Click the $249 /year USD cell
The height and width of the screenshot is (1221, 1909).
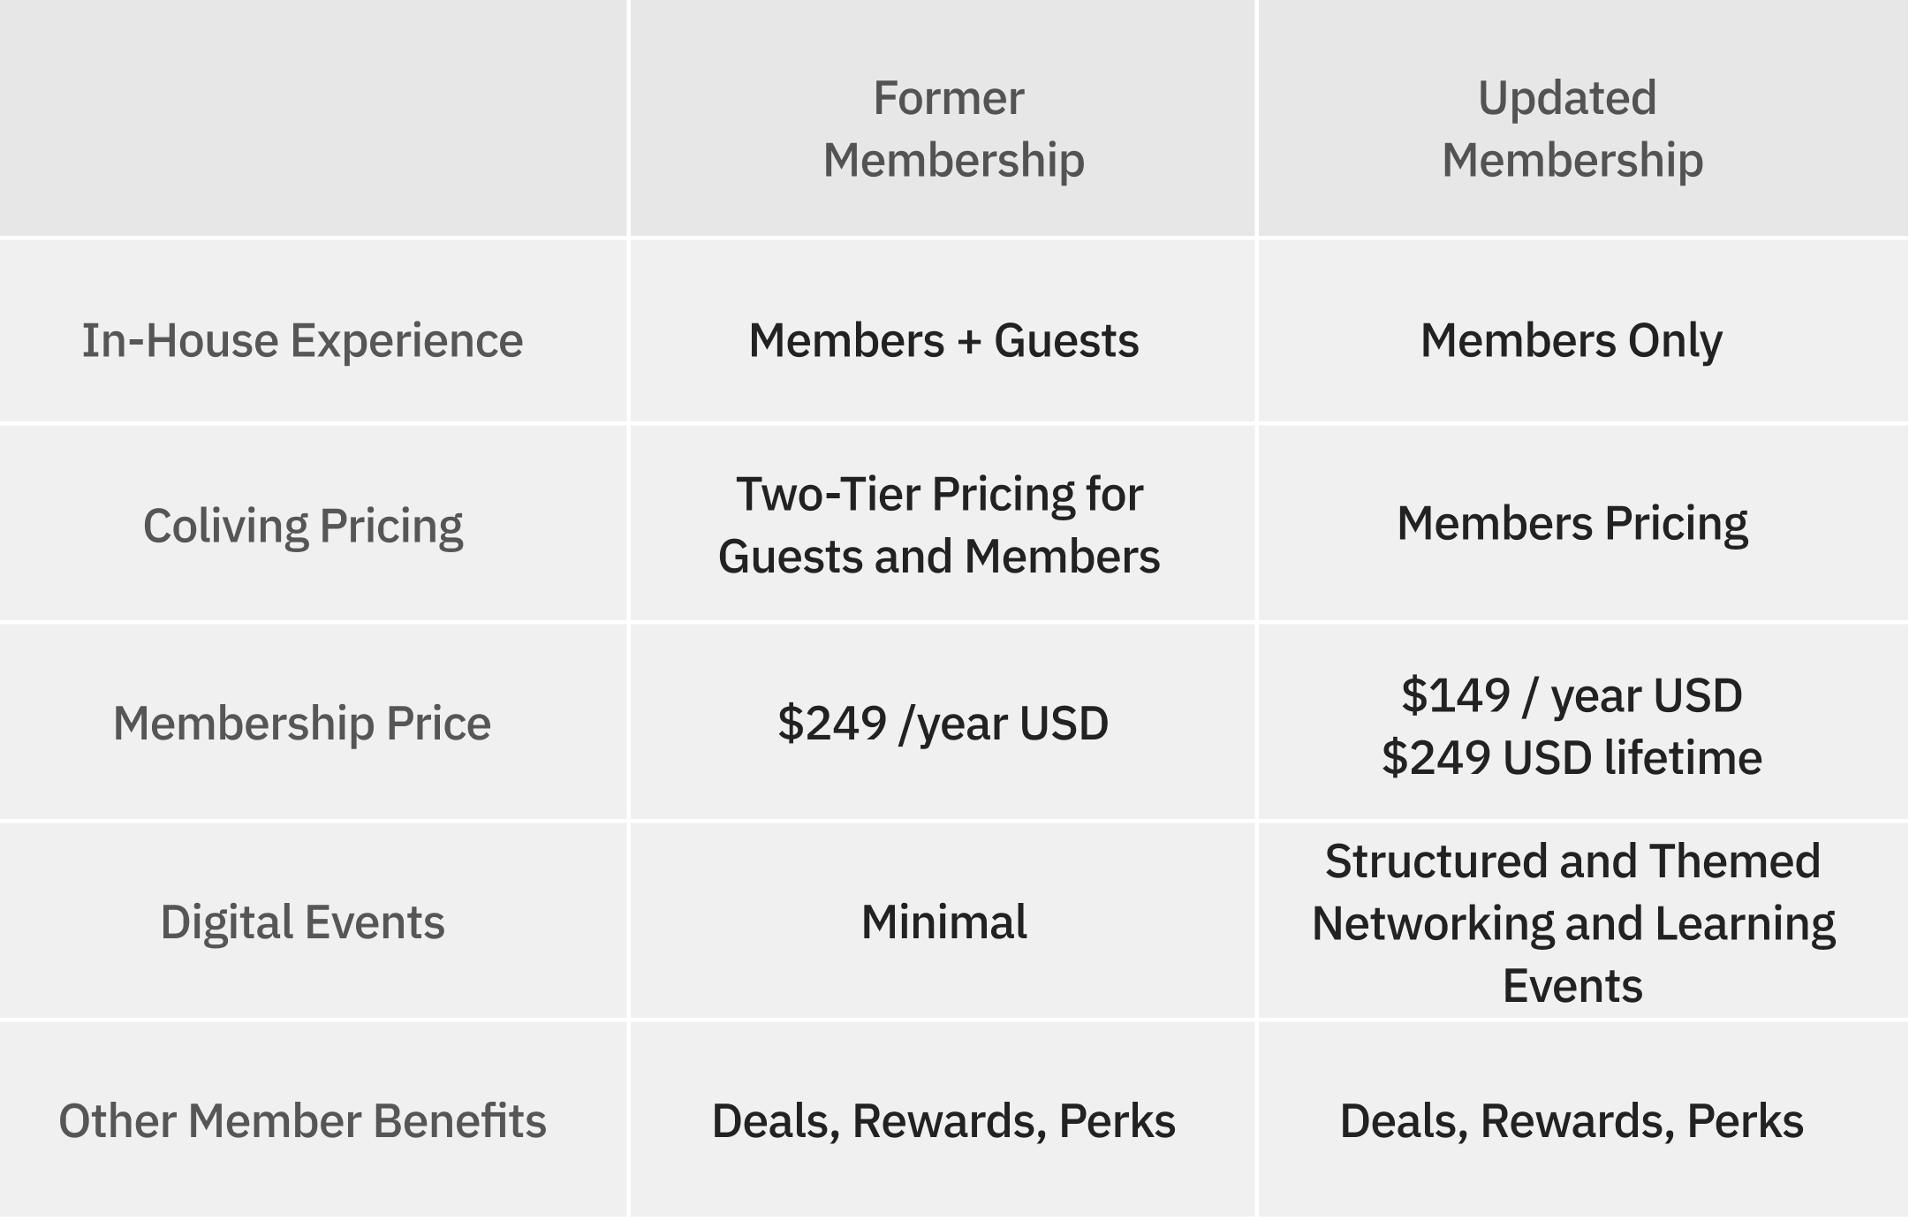[x=943, y=724]
